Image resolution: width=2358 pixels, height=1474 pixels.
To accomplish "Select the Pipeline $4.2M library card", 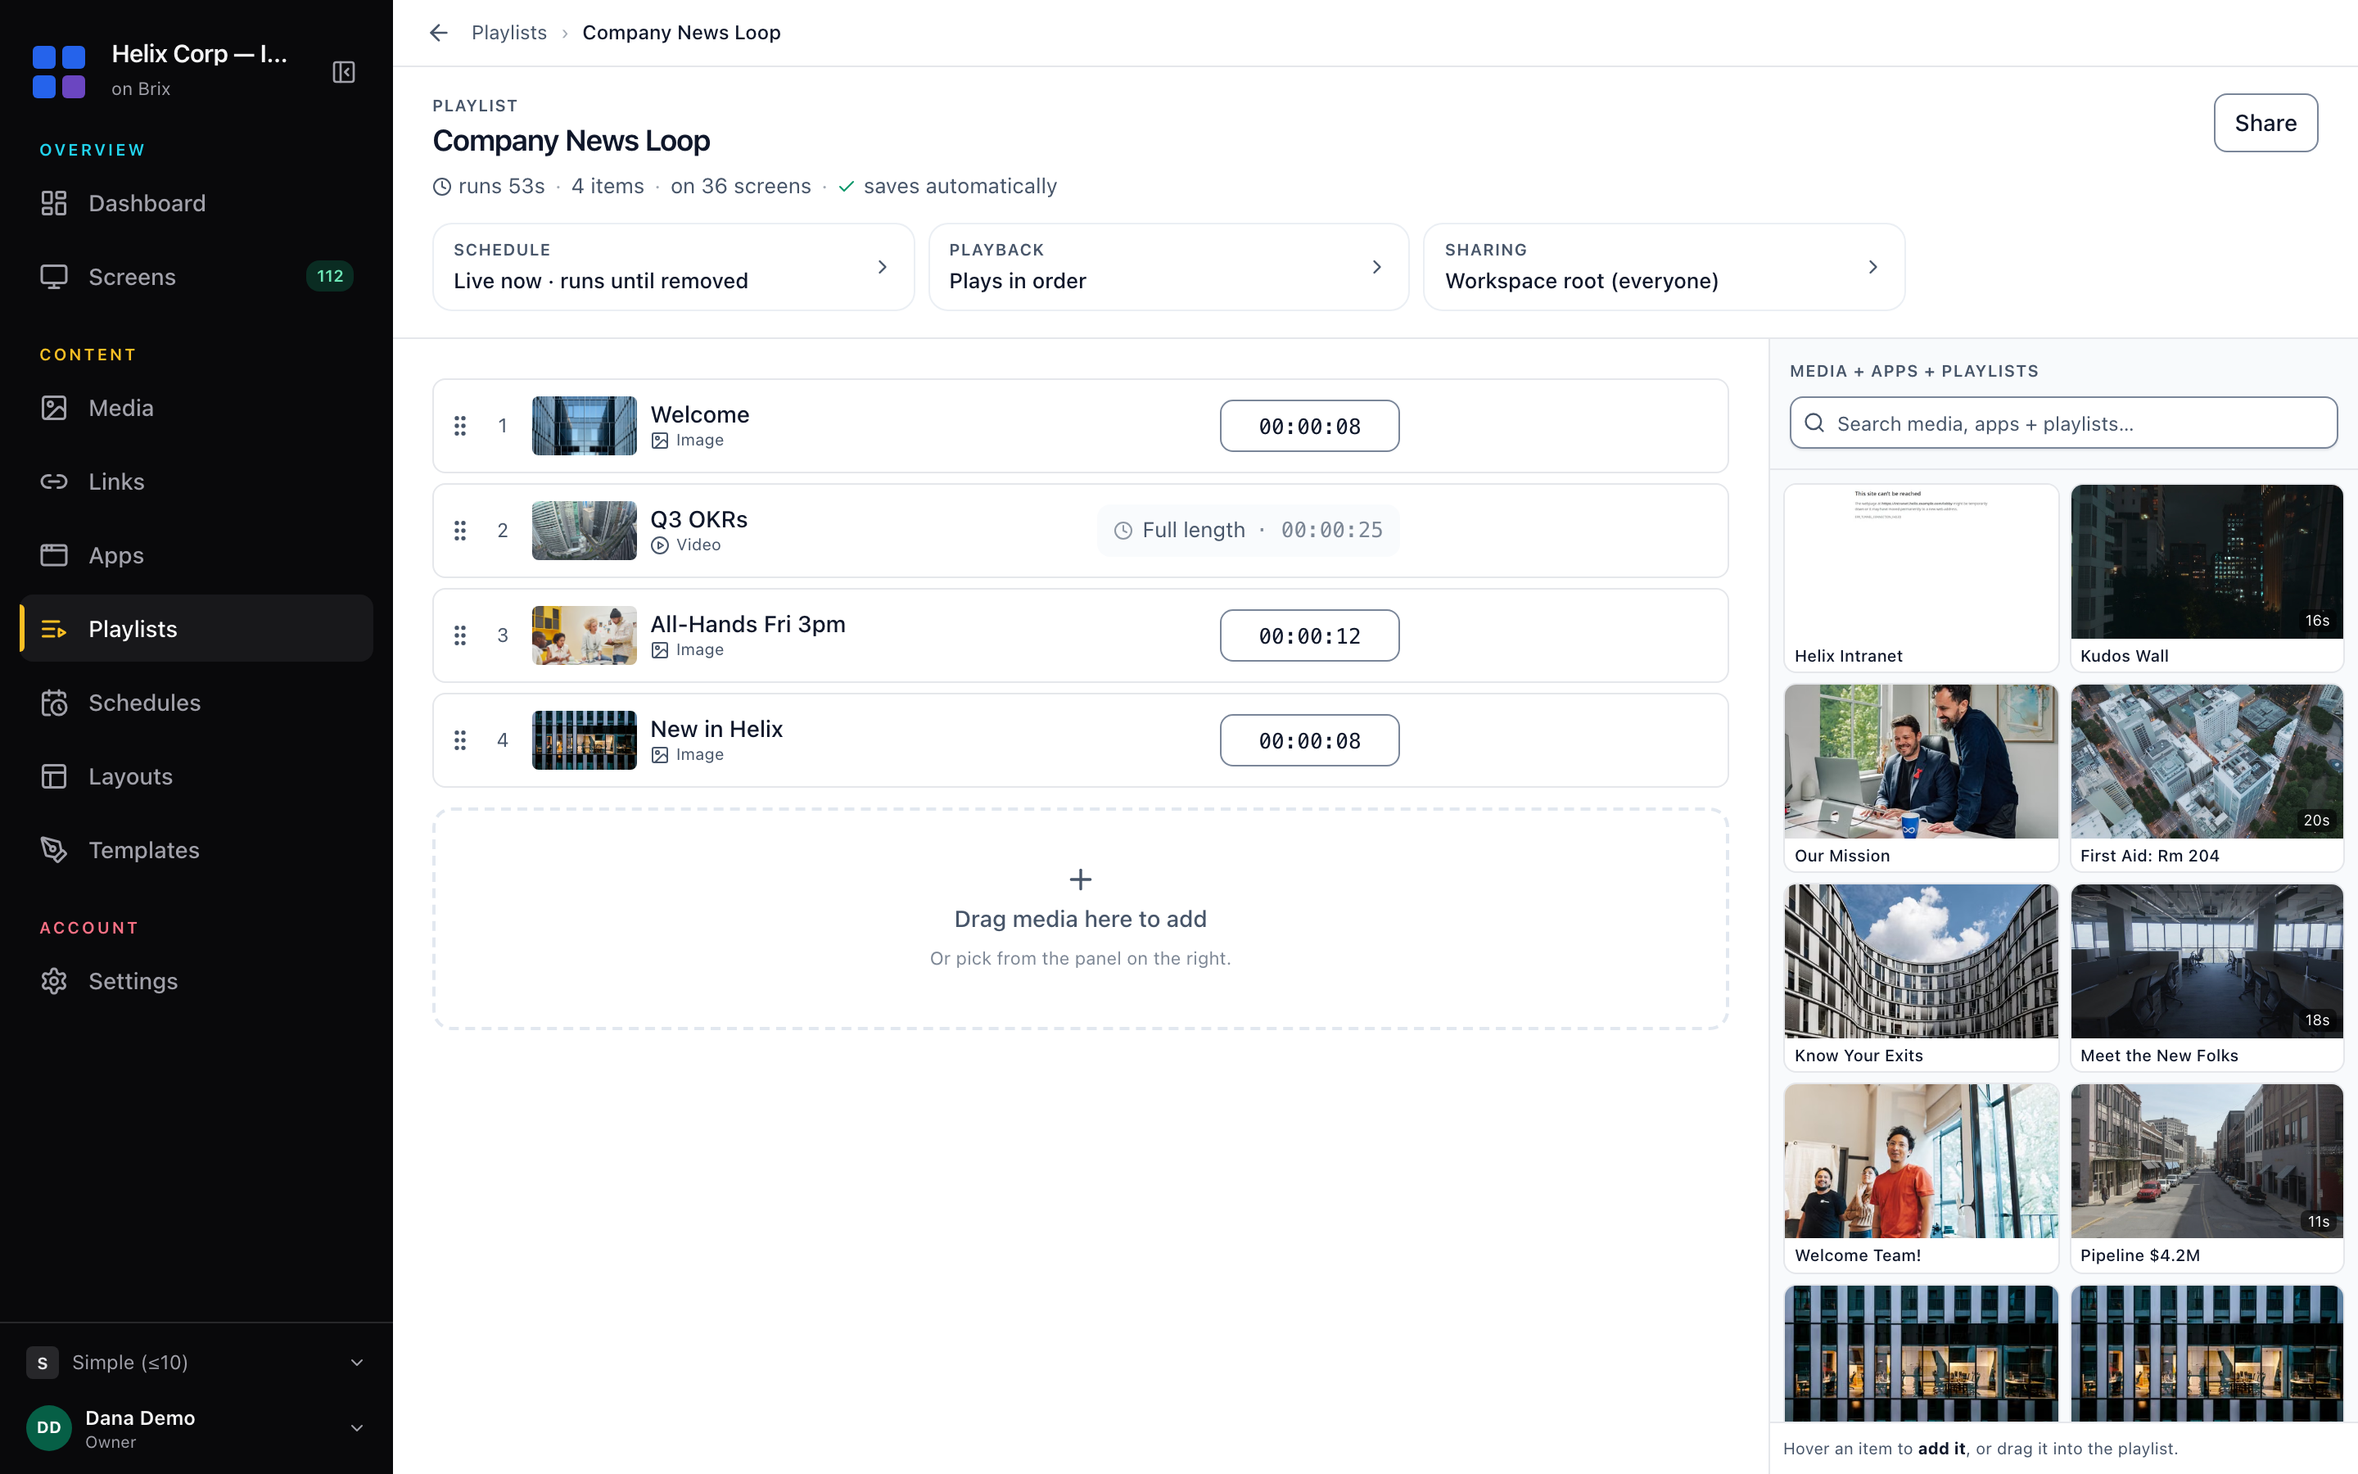I will click(2207, 1178).
